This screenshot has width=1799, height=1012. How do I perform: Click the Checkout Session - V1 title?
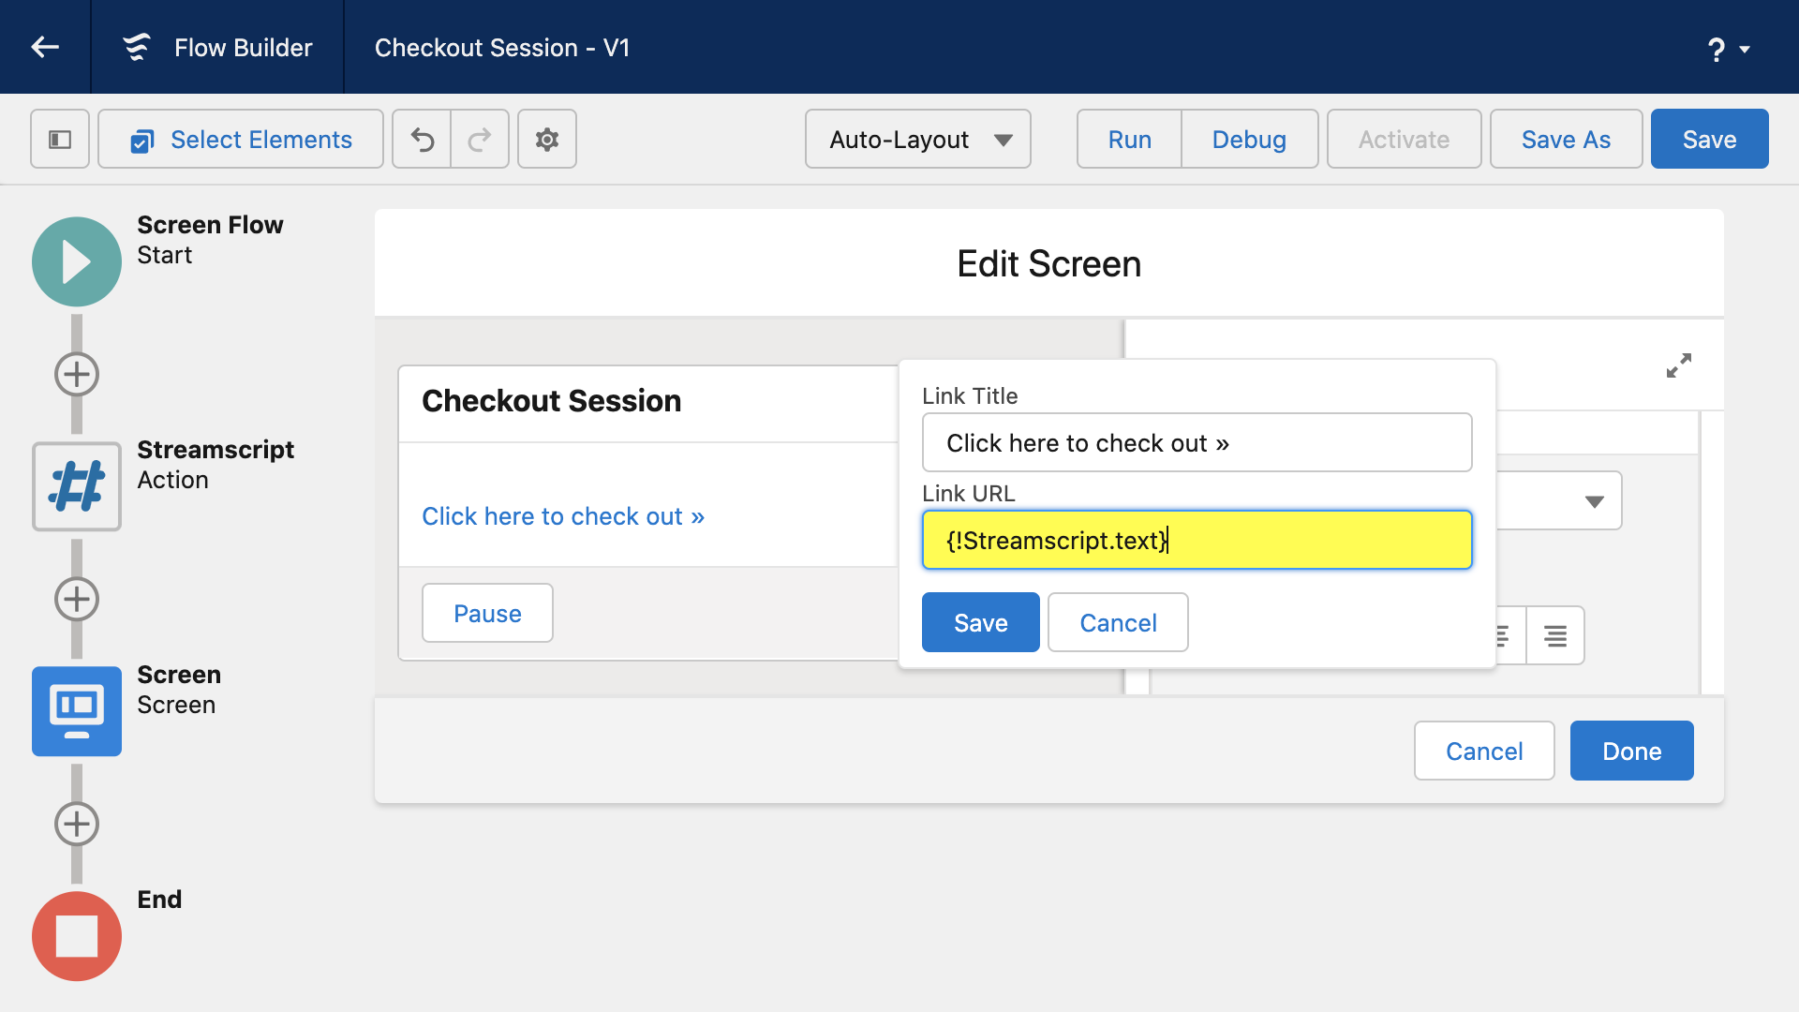pos(502,48)
